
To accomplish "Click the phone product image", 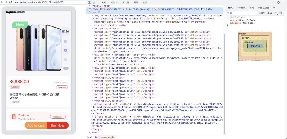I will (39, 48).
